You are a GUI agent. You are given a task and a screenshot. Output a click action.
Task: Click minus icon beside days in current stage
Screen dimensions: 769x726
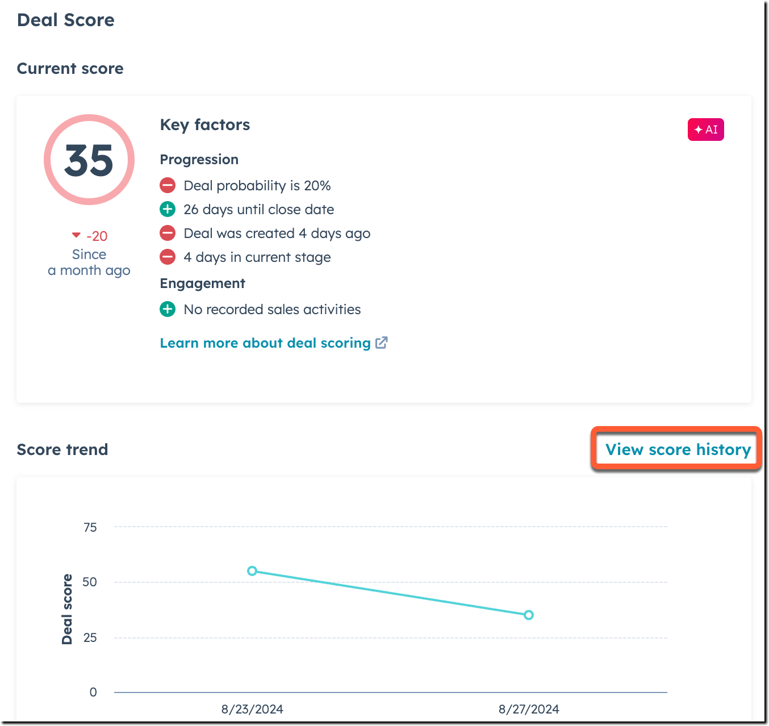[x=168, y=257]
